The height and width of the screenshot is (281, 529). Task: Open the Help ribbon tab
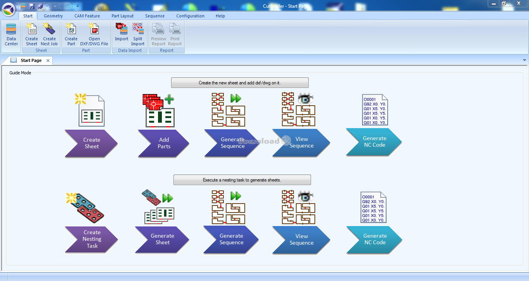[220, 16]
